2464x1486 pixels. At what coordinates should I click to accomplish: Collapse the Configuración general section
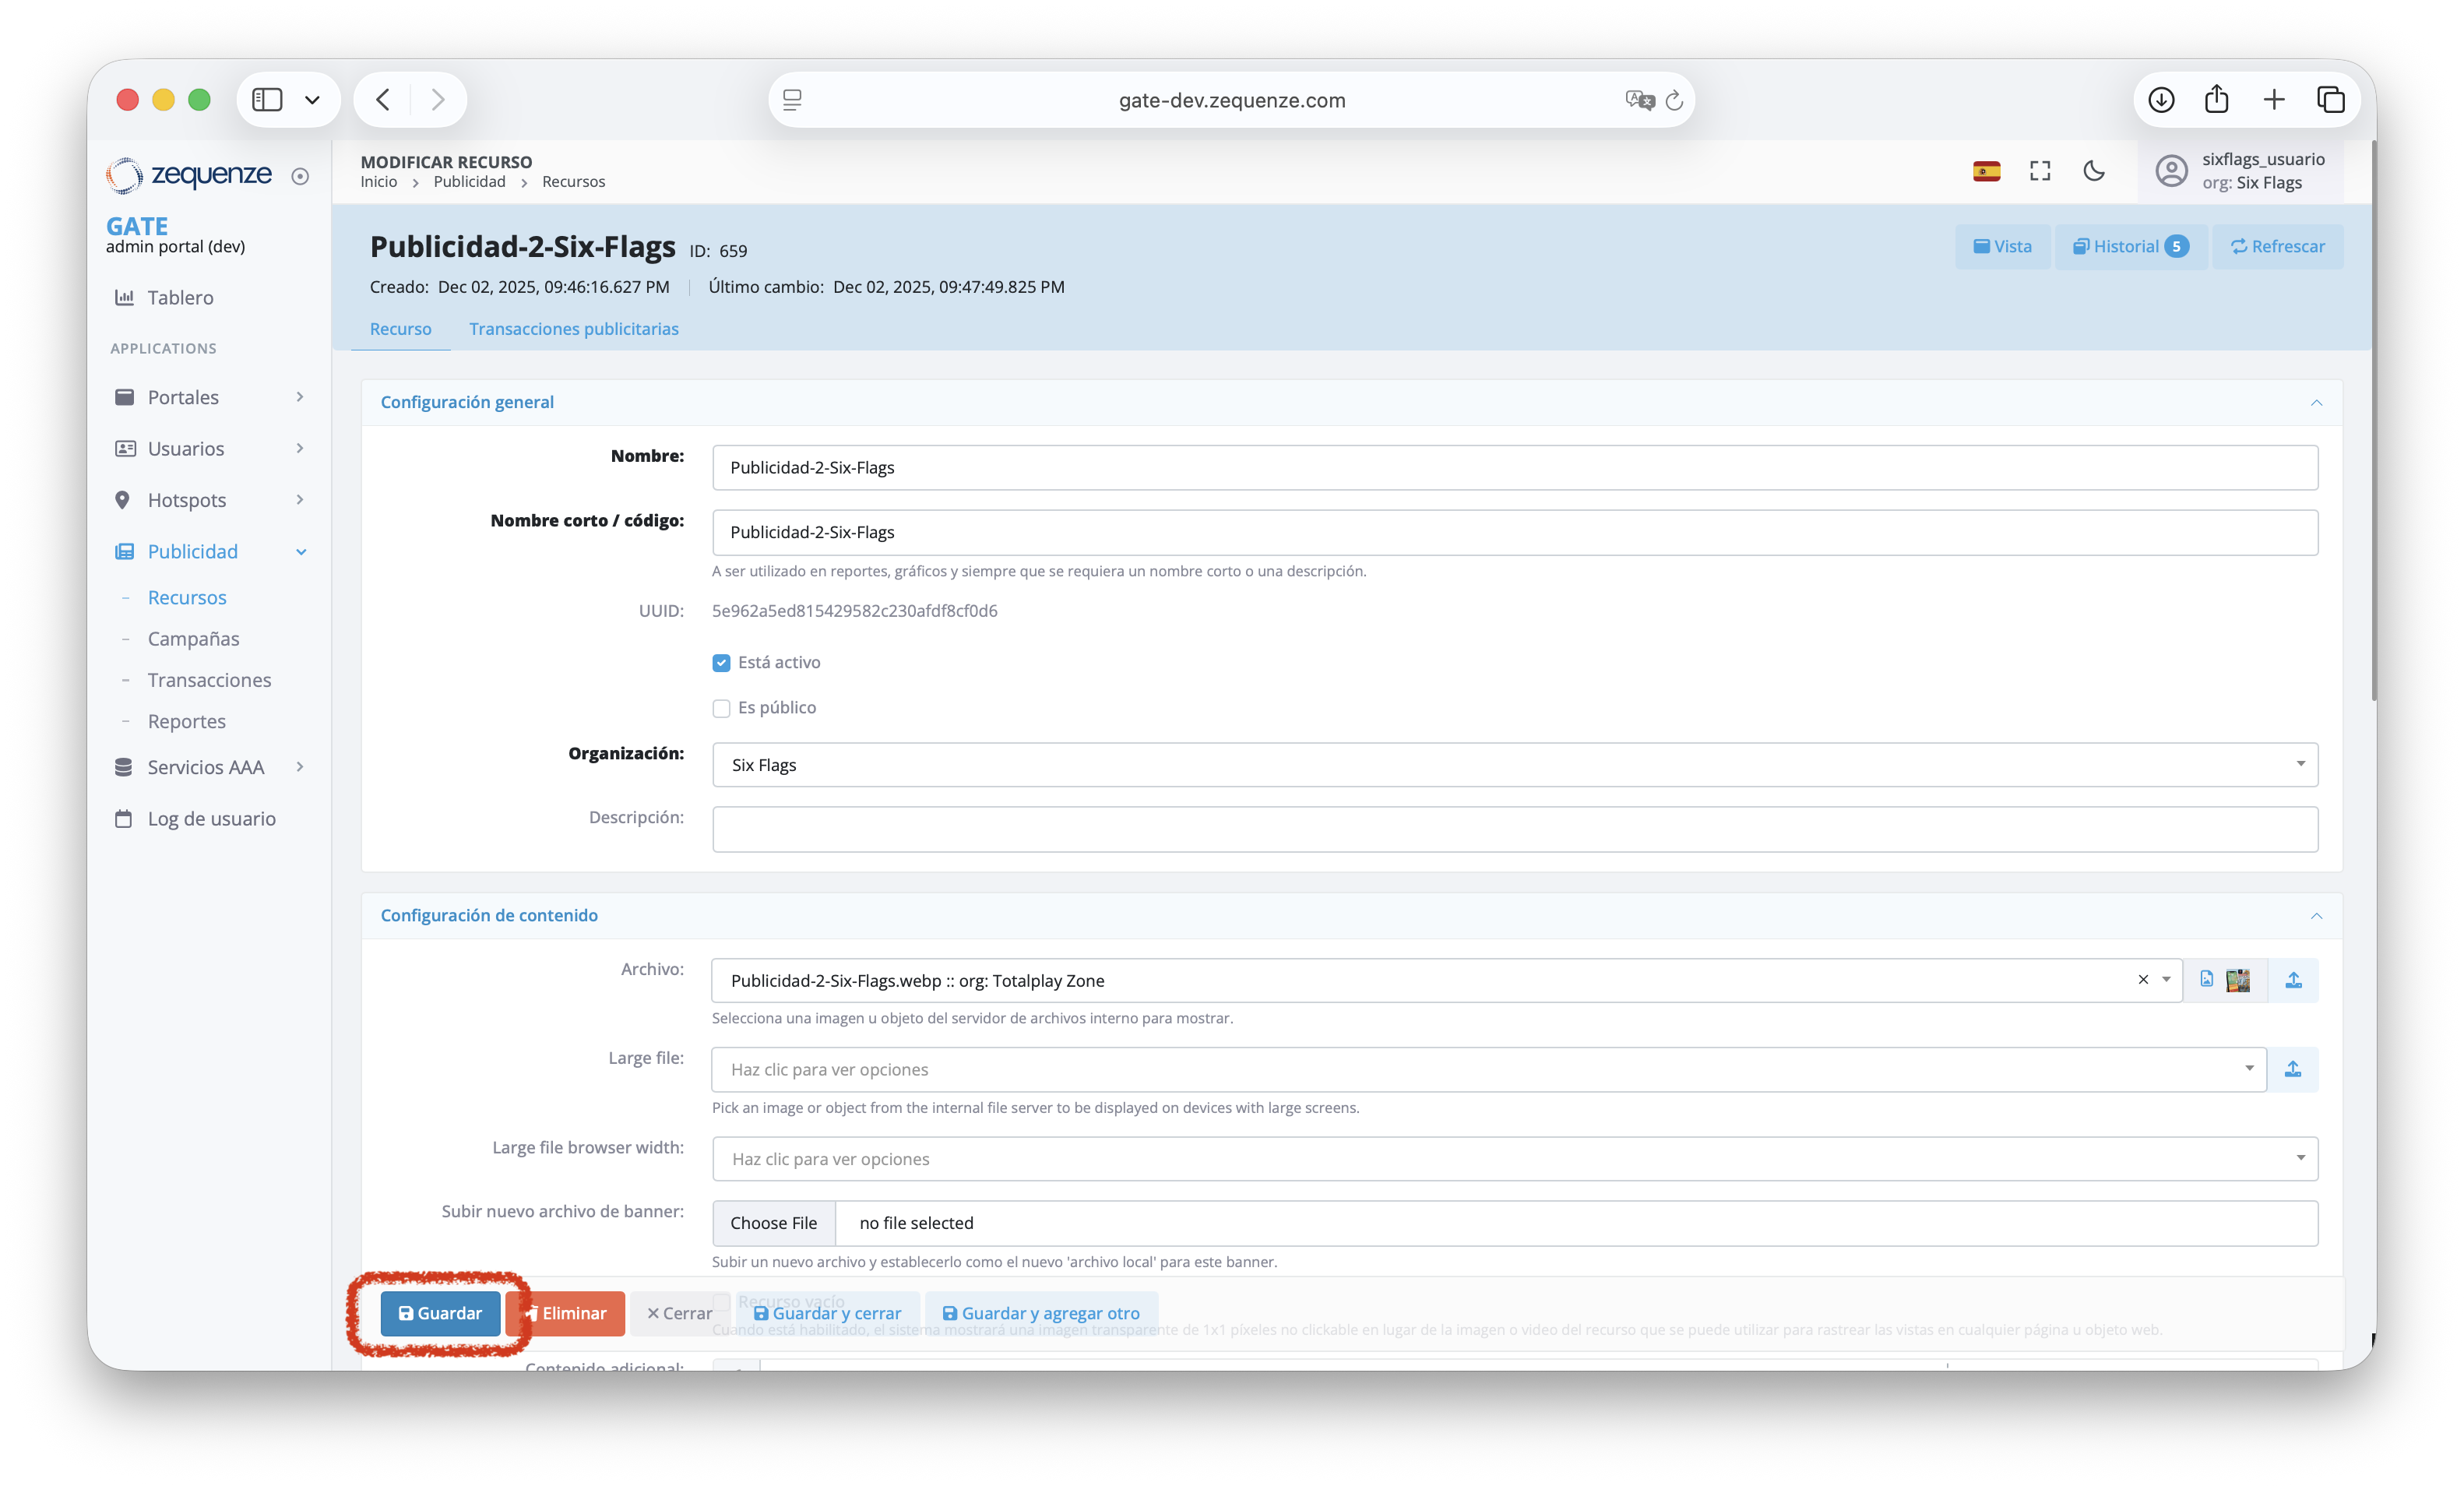[2316, 402]
